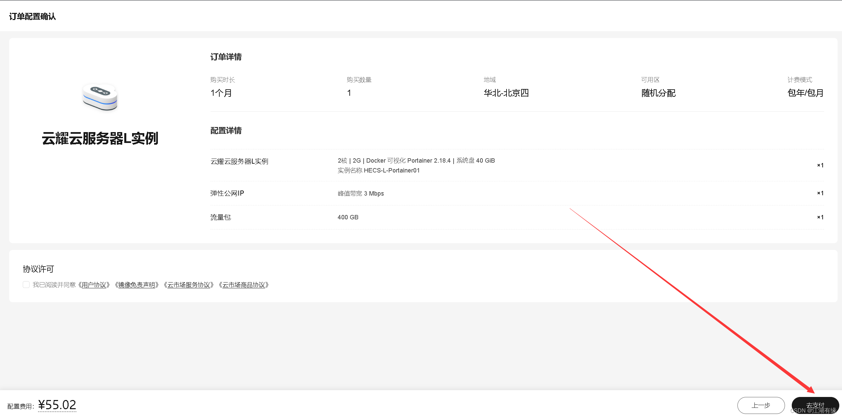Click the large 云耀云服务器L实例 product title

click(x=100, y=138)
